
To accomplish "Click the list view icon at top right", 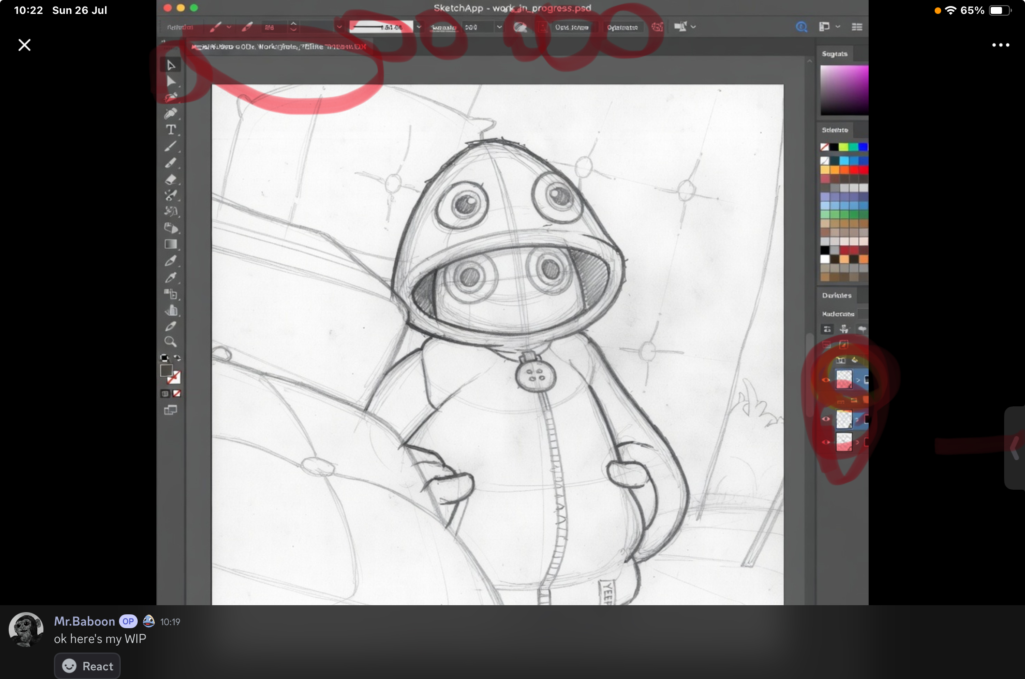I will coord(857,27).
